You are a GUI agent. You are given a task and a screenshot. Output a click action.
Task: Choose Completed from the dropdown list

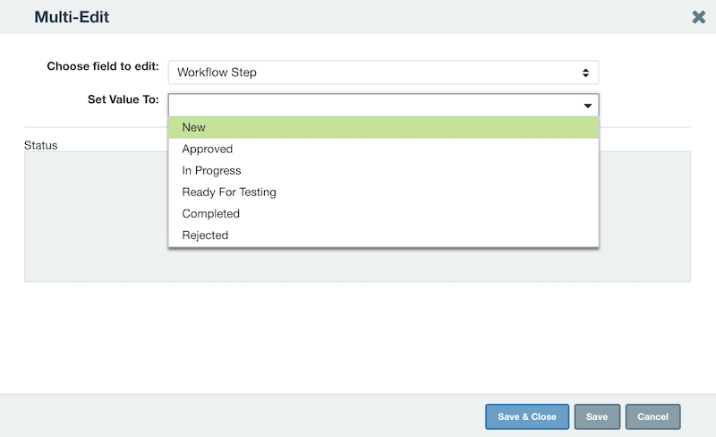click(x=383, y=213)
